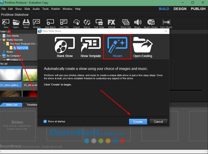Select the Remix toolbar icon
This screenshot has height=154, width=208.
pos(87,24)
